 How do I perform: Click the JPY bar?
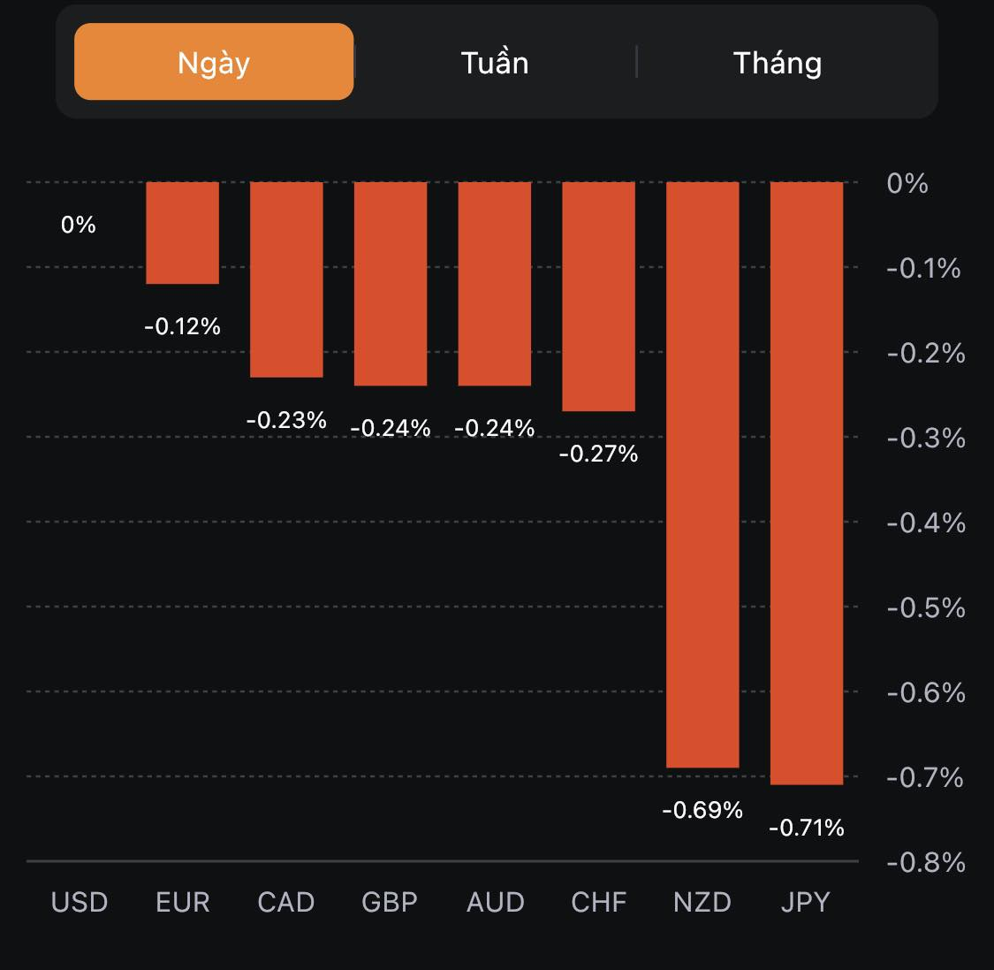tap(807, 483)
